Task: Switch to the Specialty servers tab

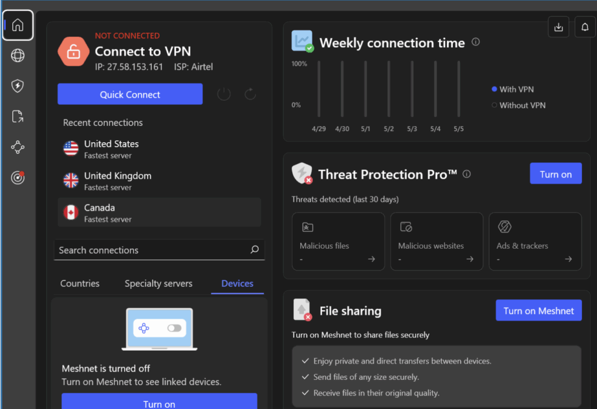Action: pyautogui.click(x=159, y=284)
